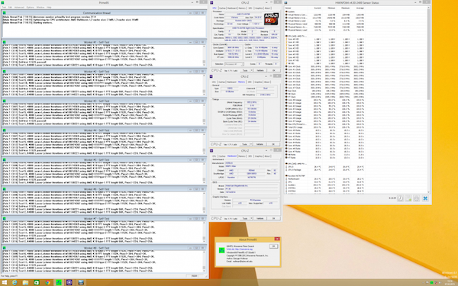Click OK in About Prime95 dialog
The image size is (458, 286).
273,246
